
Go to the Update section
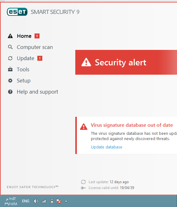click(x=26, y=58)
